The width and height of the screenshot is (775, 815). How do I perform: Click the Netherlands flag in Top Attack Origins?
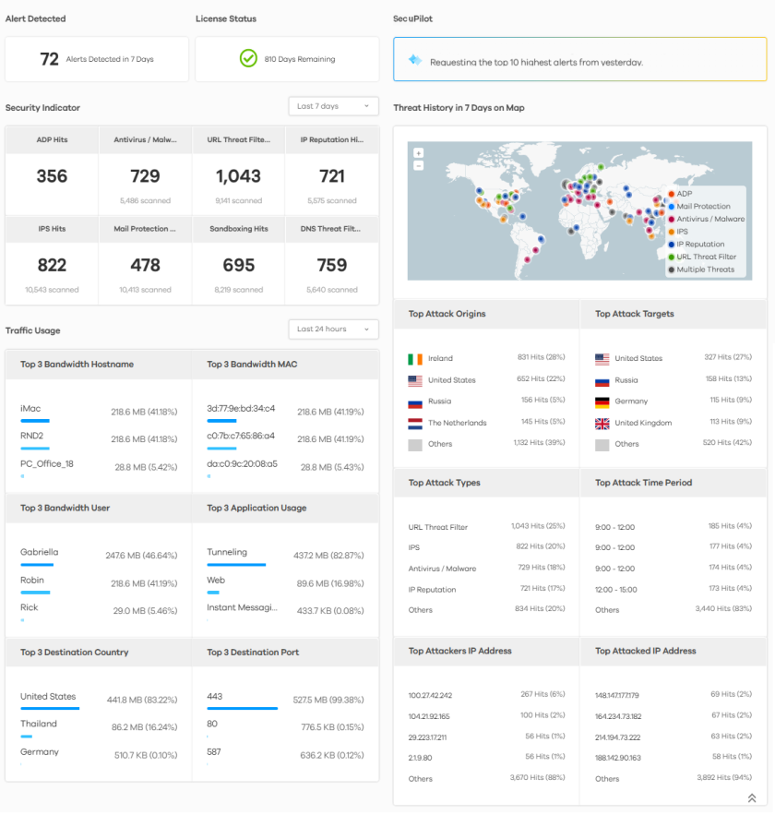[414, 423]
